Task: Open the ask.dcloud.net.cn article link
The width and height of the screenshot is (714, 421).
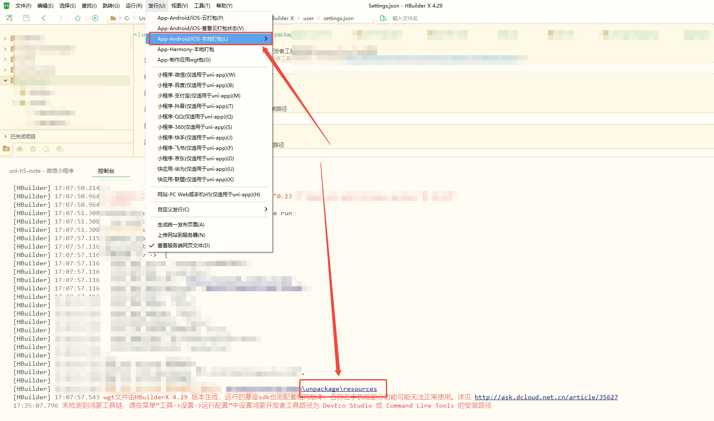Action: [x=546, y=397]
